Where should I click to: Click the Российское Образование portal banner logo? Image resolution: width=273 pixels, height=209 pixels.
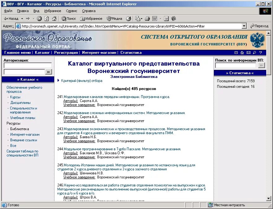[47, 40]
